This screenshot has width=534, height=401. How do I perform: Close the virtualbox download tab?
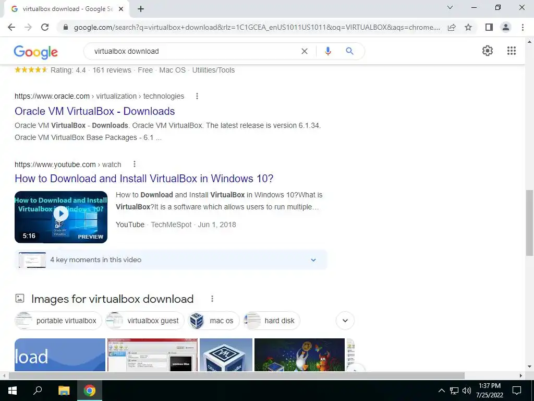[121, 9]
